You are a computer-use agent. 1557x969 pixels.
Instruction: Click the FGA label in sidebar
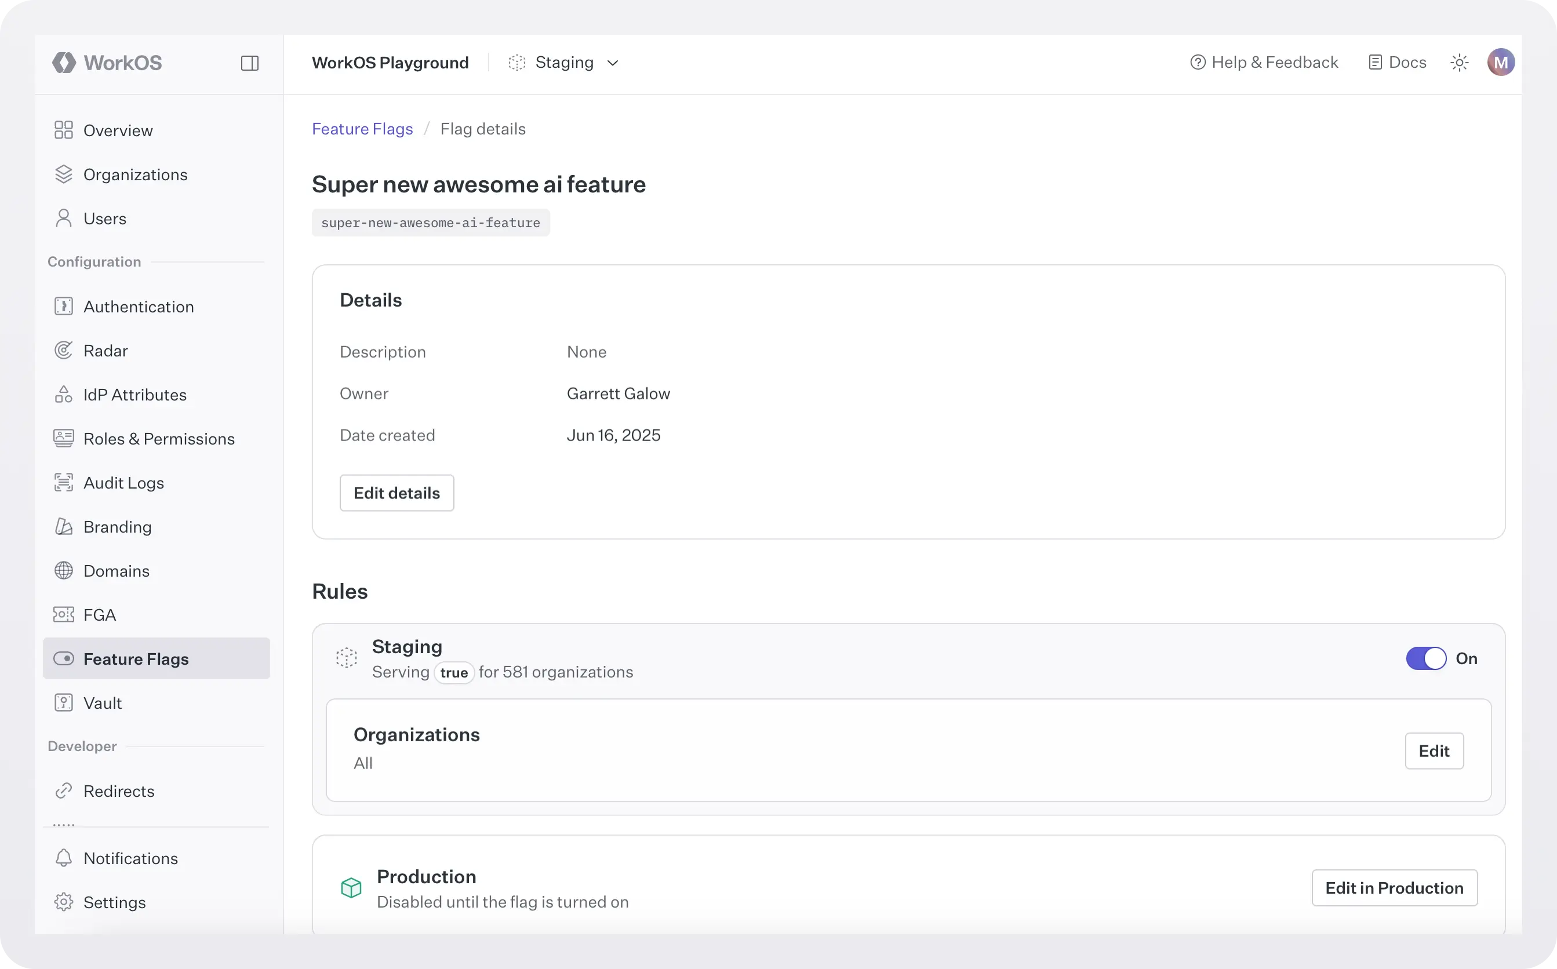(x=100, y=614)
